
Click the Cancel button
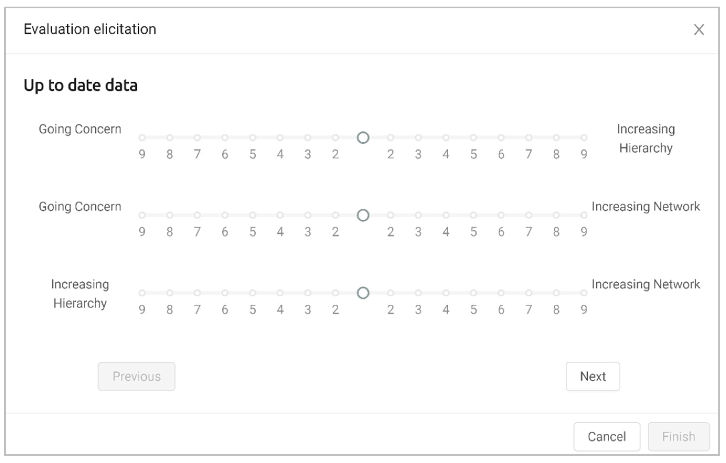tap(607, 437)
